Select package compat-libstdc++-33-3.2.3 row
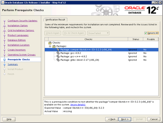The width and height of the screenshot is (163, 123). tap(102, 49)
